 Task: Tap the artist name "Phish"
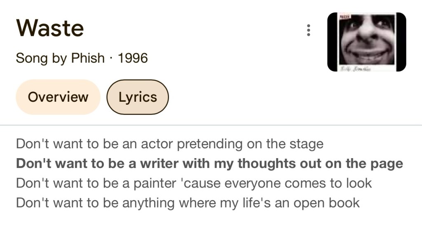[88, 58]
